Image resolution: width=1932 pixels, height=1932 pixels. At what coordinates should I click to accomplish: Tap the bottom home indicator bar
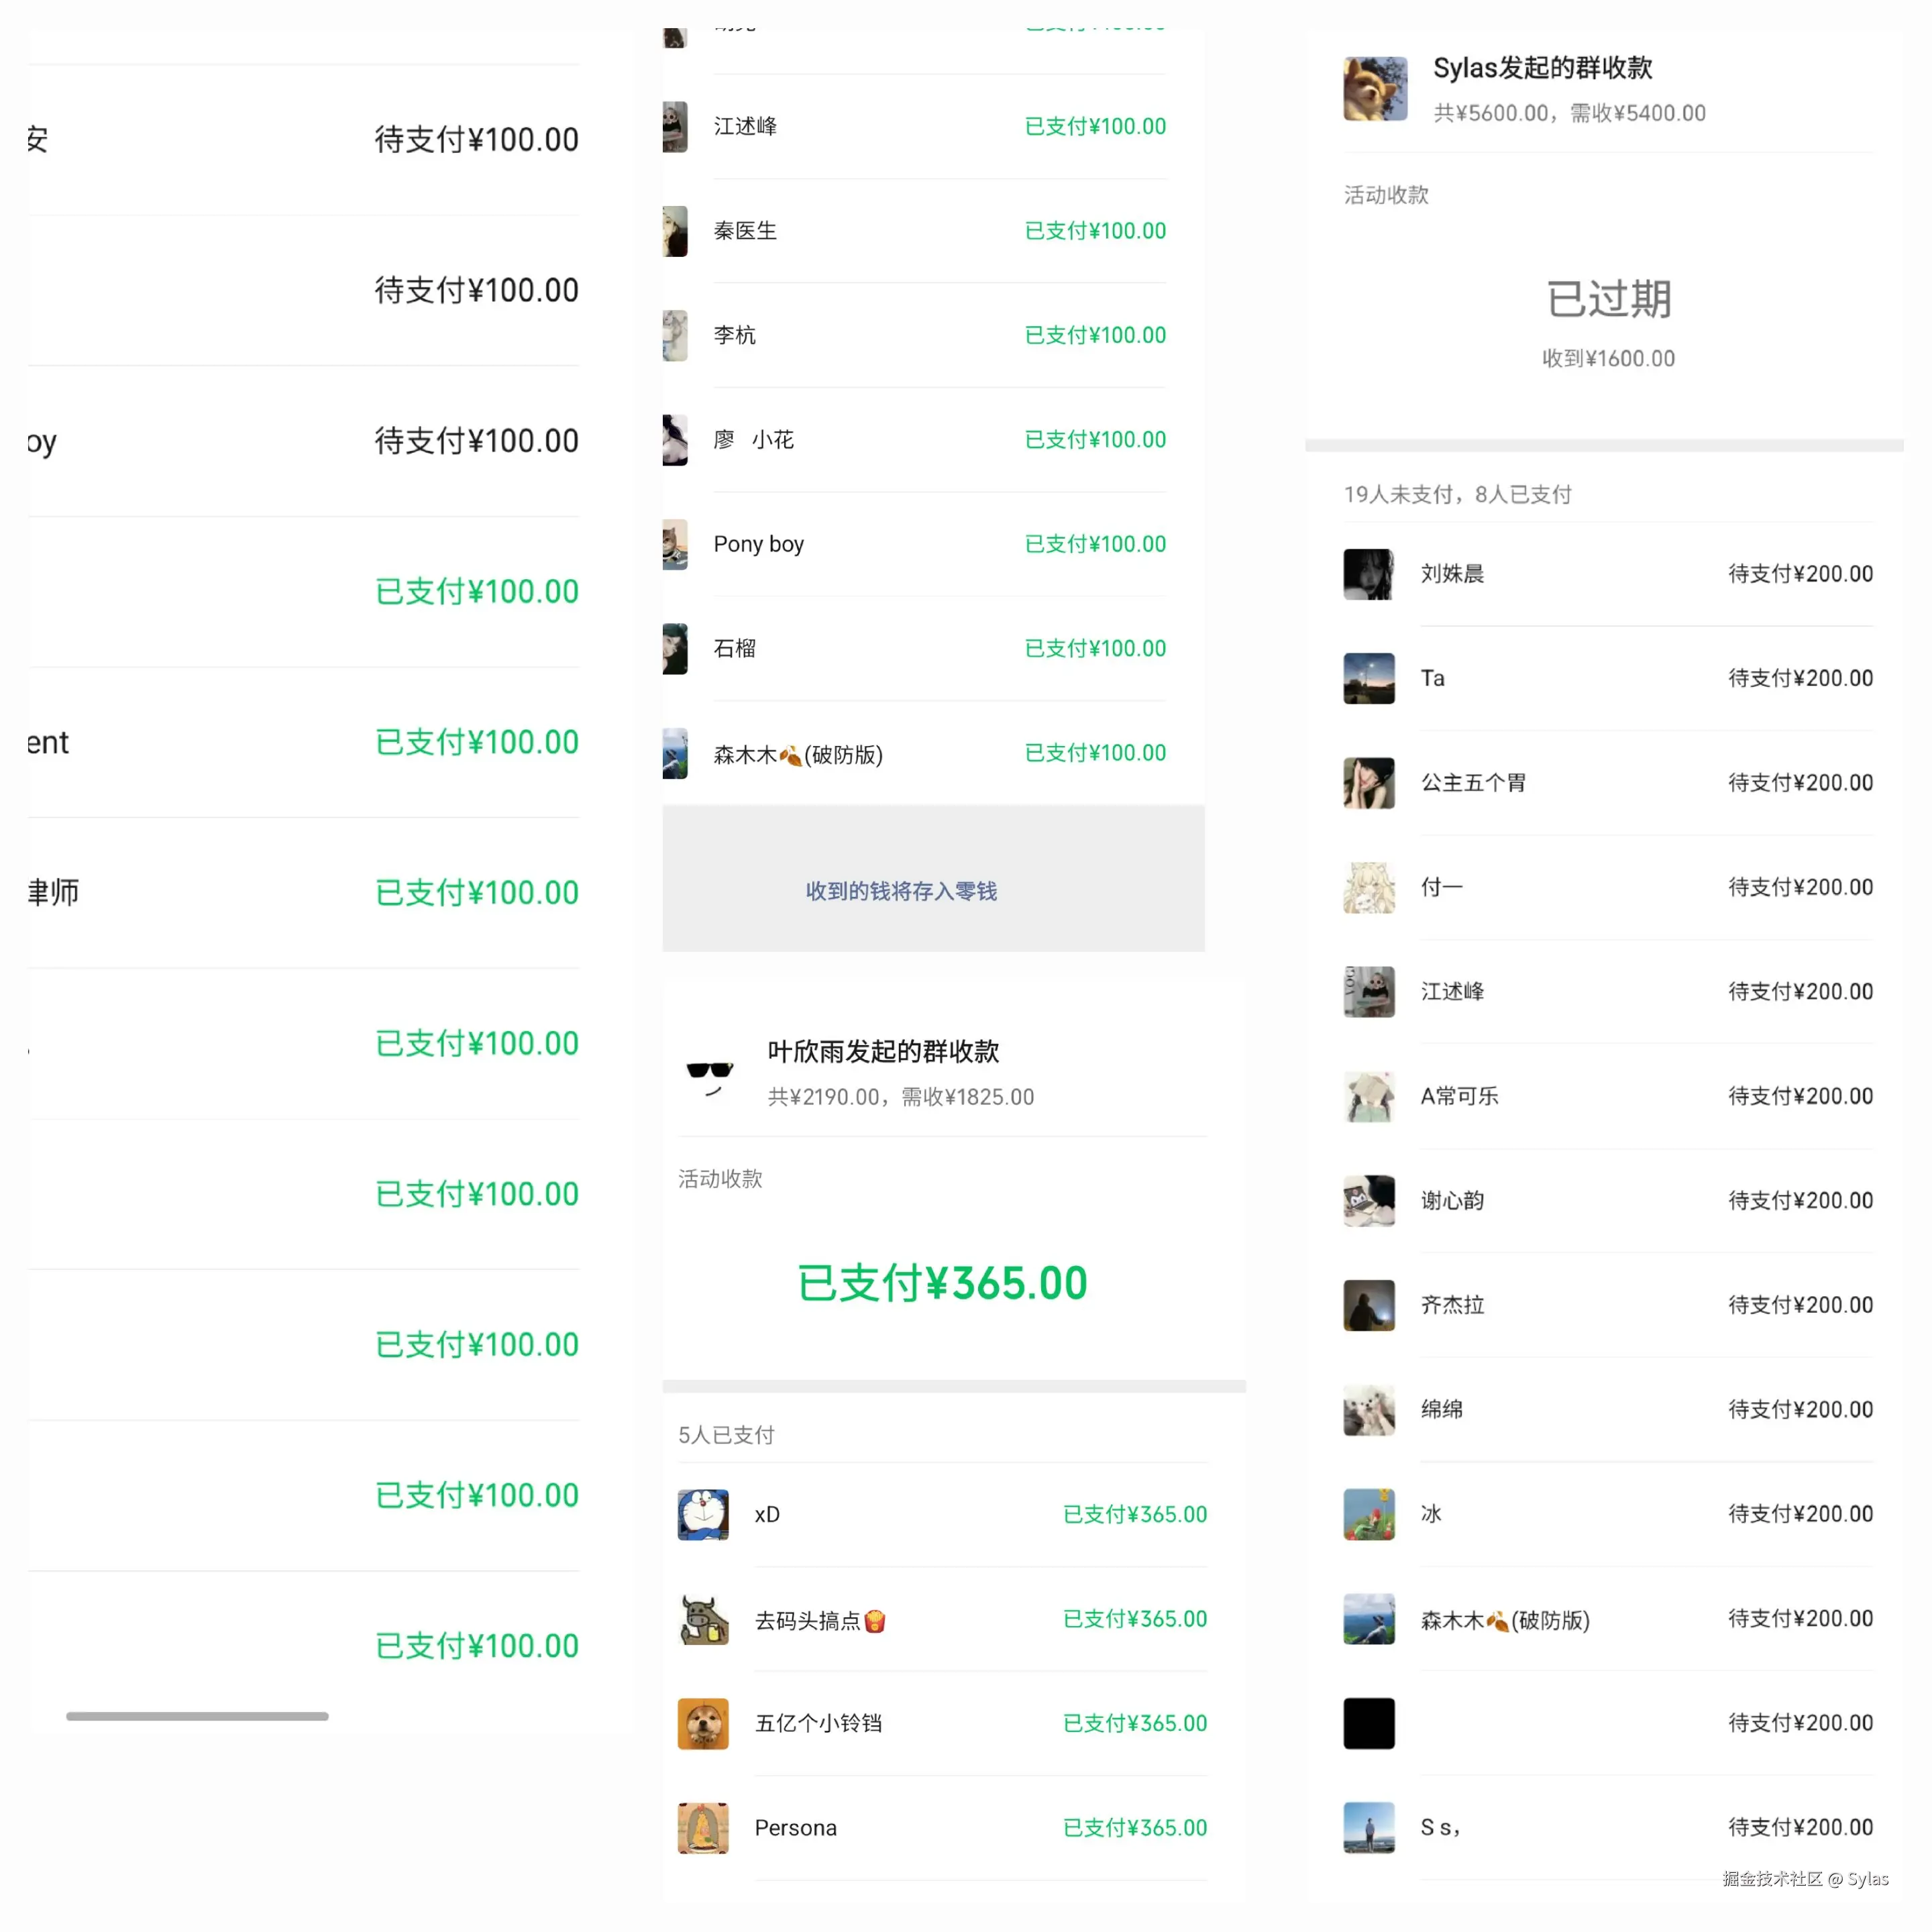(x=197, y=1716)
